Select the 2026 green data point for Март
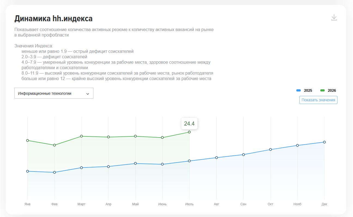The width and height of the screenshot is (353, 217). [x=81, y=136]
